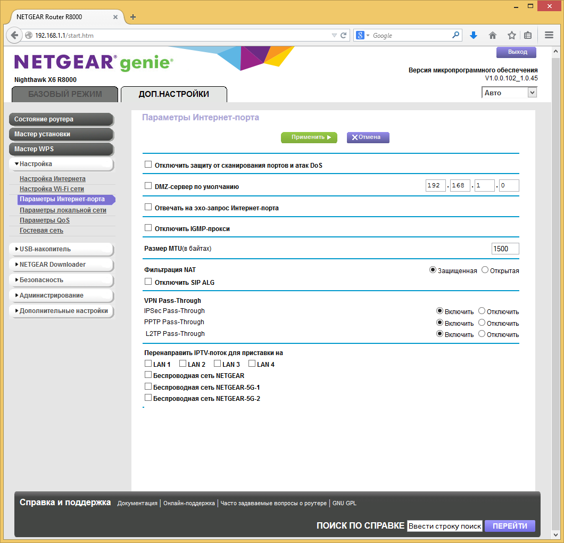564x543 pixels.
Task: Click the site identity globe icon
Action: tap(29, 35)
